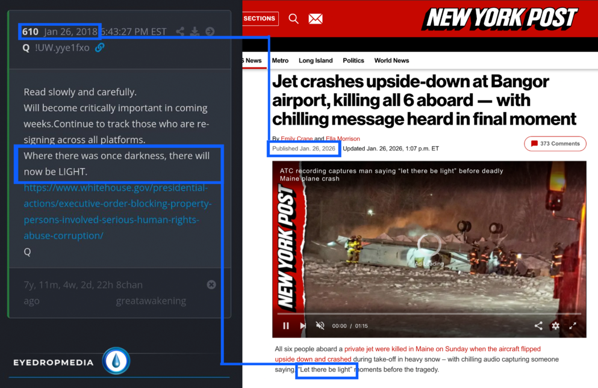598x388 pixels.
Task: Pause the video playback
Action: point(286,325)
